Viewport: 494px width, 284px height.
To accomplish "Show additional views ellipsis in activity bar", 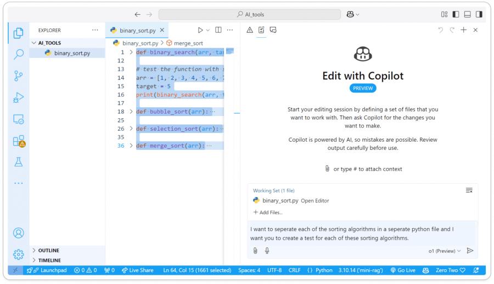I will coord(19,183).
